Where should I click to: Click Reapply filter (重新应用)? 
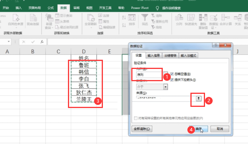(x=160, y=21)
